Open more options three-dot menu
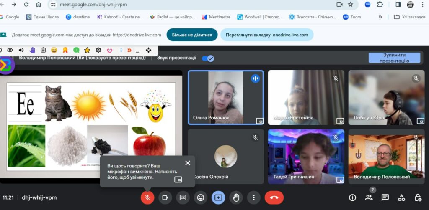The width and height of the screenshot is (429, 210). pos(254,197)
